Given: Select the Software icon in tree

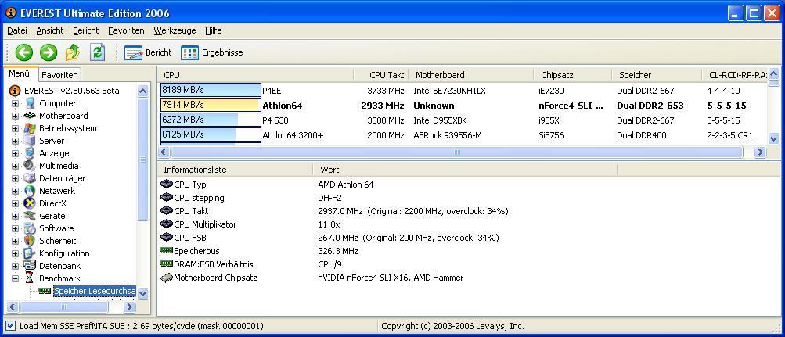Looking at the screenshot, I should tap(30, 228).
